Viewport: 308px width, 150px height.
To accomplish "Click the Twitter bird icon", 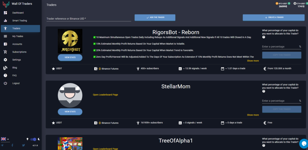I will pos(23,145).
